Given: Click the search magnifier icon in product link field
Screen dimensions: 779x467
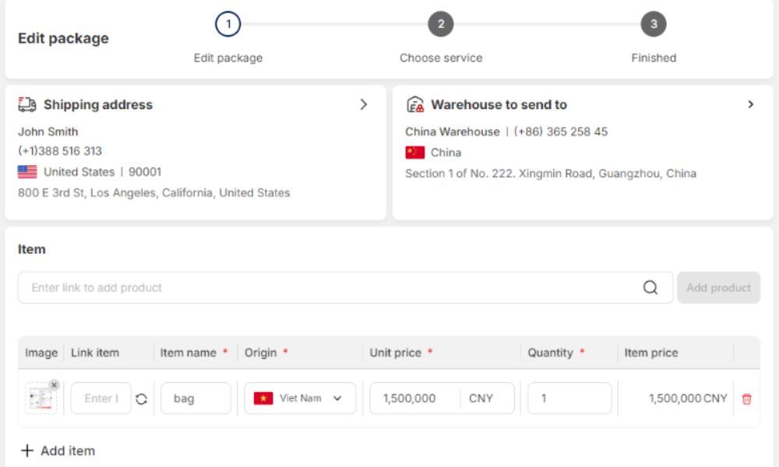Looking at the screenshot, I should 650,287.
